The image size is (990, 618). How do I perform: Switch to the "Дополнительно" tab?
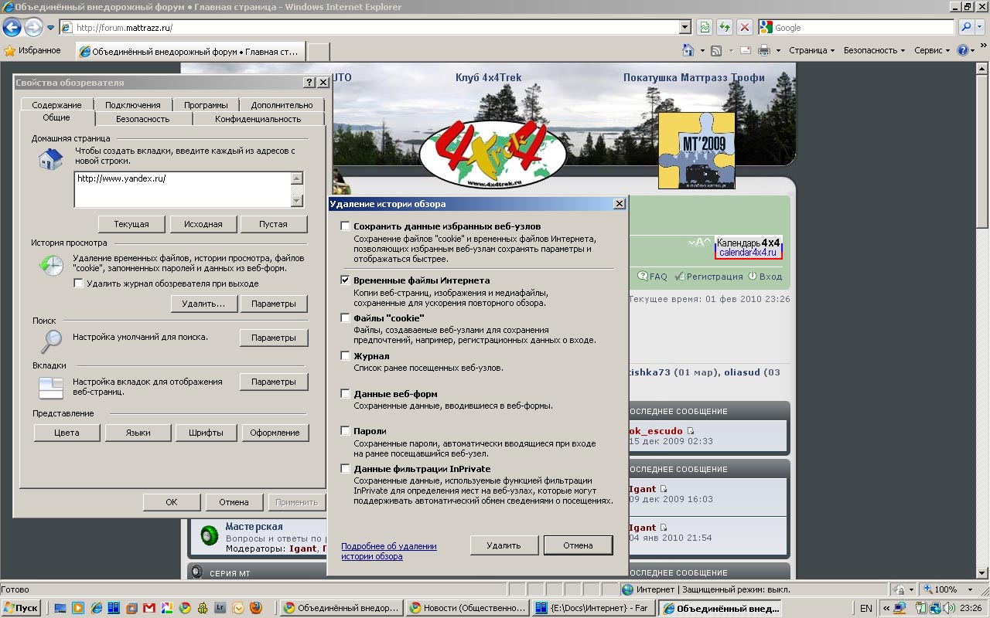[x=282, y=105]
